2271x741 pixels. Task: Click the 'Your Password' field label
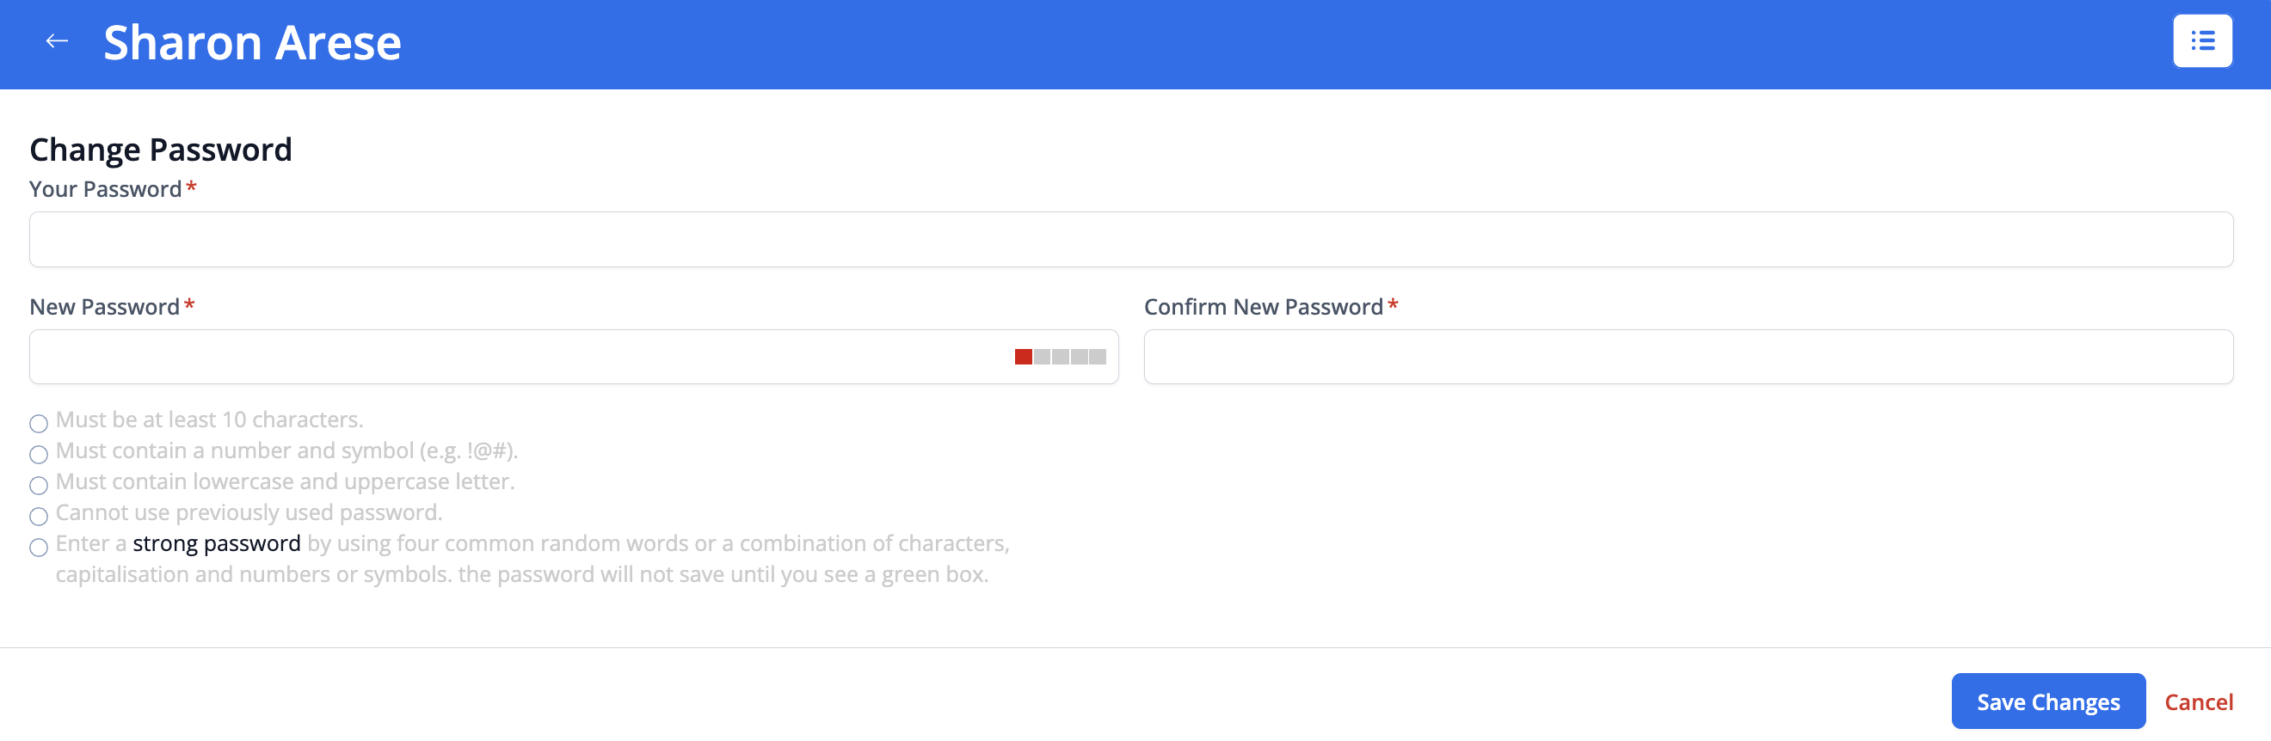pos(105,189)
